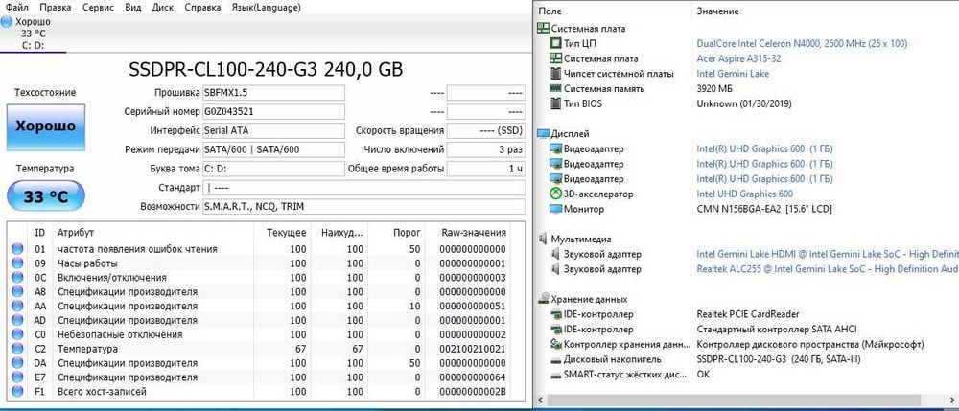959x411 pixels.
Task: Open the Intel UHD Graphics 600 3D-accelerator link
Action: [745, 194]
